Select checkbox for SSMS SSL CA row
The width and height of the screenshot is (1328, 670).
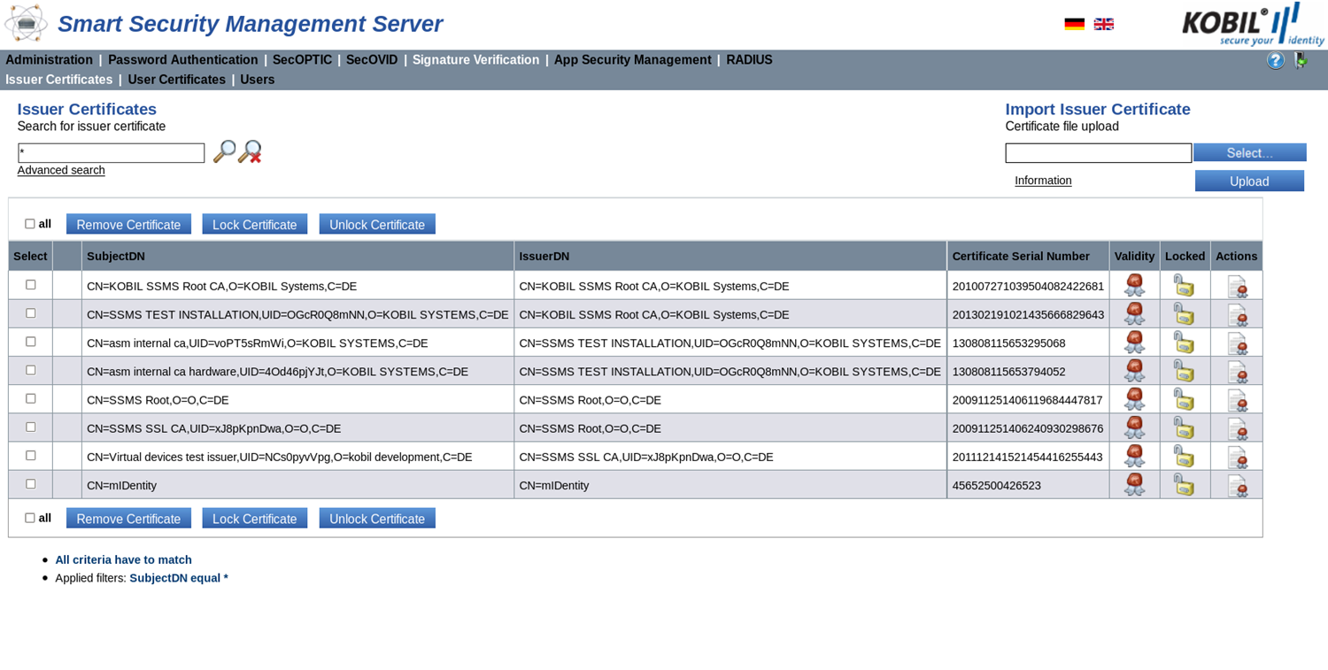click(x=31, y=427)
